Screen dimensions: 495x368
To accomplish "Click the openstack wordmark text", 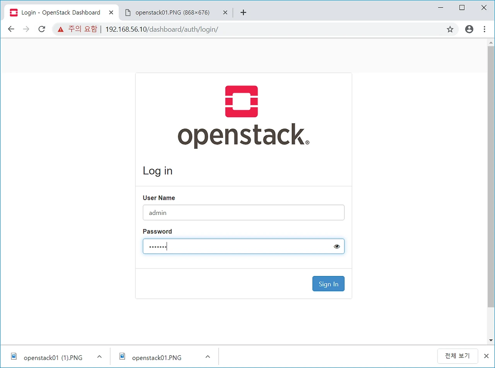I will tap(243, 136).
